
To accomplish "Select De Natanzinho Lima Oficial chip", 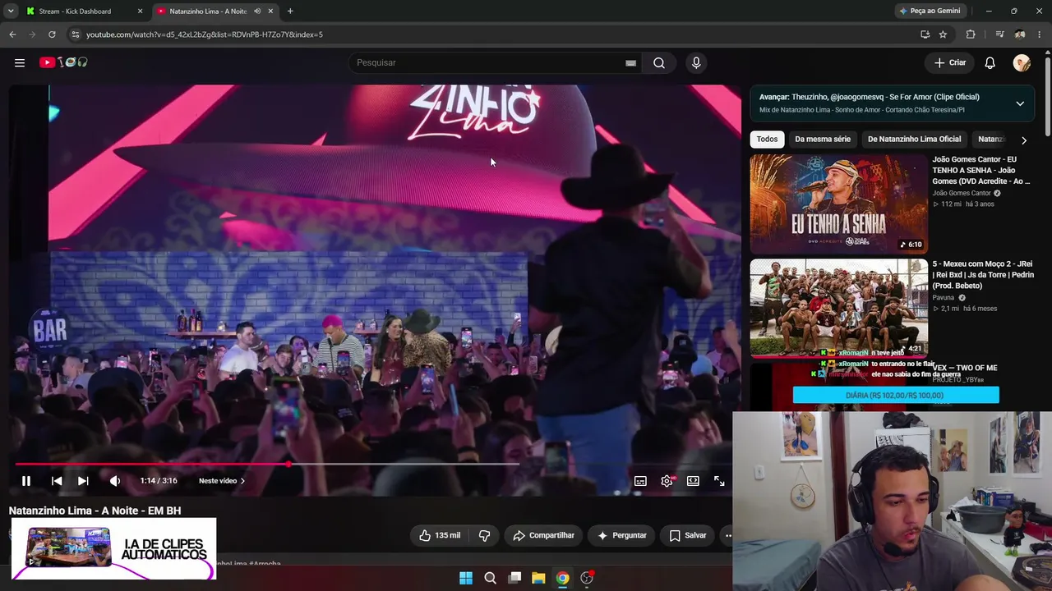I will click(x=914, y=139).
